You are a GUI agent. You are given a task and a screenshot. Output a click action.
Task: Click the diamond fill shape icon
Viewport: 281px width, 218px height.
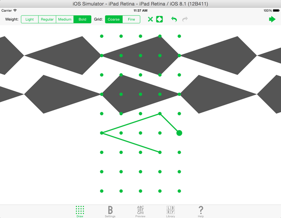pyautogui.click(x=159, y=19)
